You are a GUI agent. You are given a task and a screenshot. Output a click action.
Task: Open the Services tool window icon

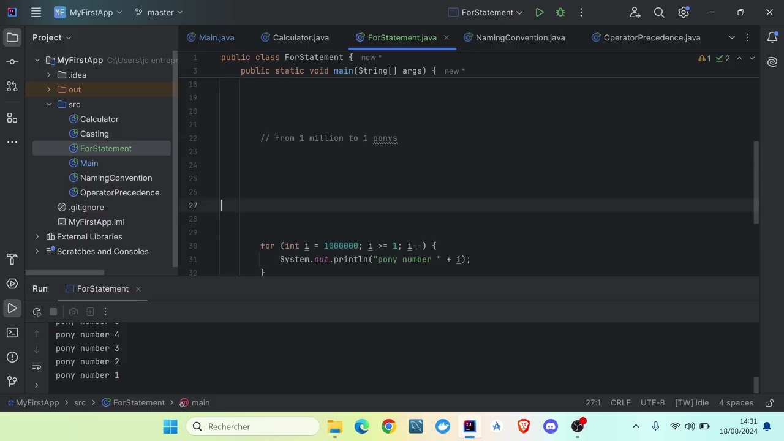(12, 284)
